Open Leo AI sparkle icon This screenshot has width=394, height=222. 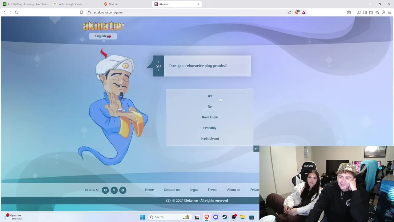[x=377, y=12]
